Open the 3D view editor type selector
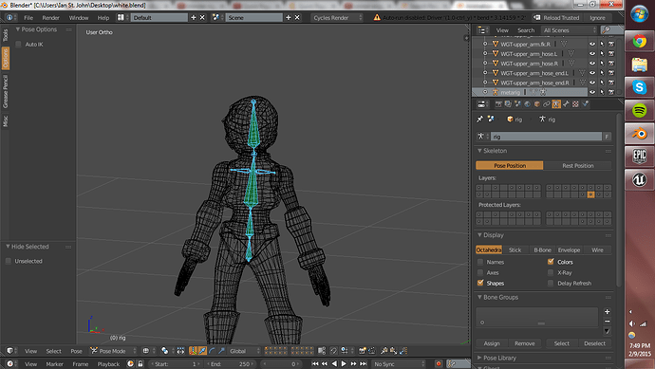This screenshot has height=369, width=655. click(11, 351)
